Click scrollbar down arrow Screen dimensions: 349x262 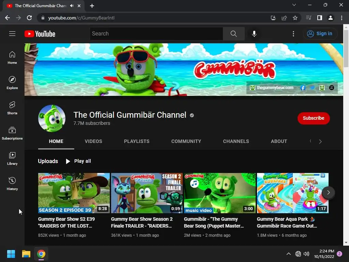[x=346, y=243]
